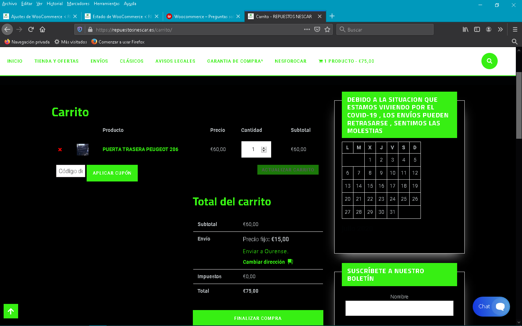
Task: Open Comenzar a usar Firefox bookmark
Action: pyautogui.click(x=118, y=42)
